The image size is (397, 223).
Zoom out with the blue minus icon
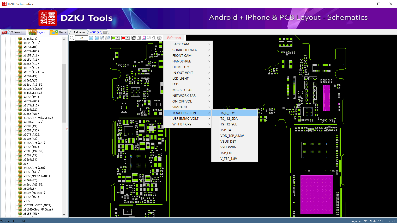pos(97,38)
